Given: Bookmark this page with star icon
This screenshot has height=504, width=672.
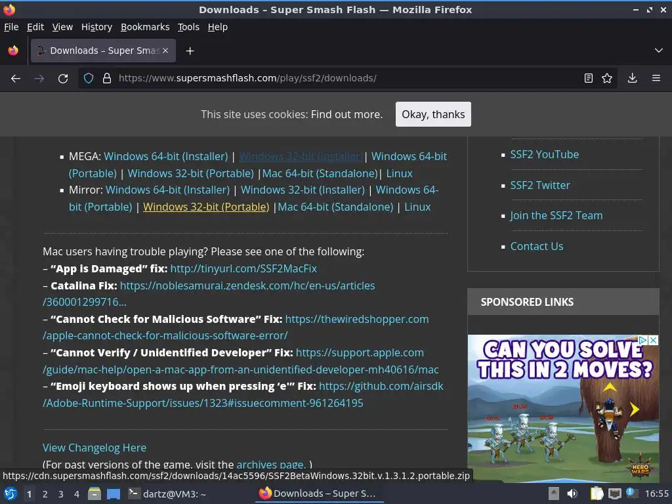Looking at the screenshot, I should (x=607, y=78).
